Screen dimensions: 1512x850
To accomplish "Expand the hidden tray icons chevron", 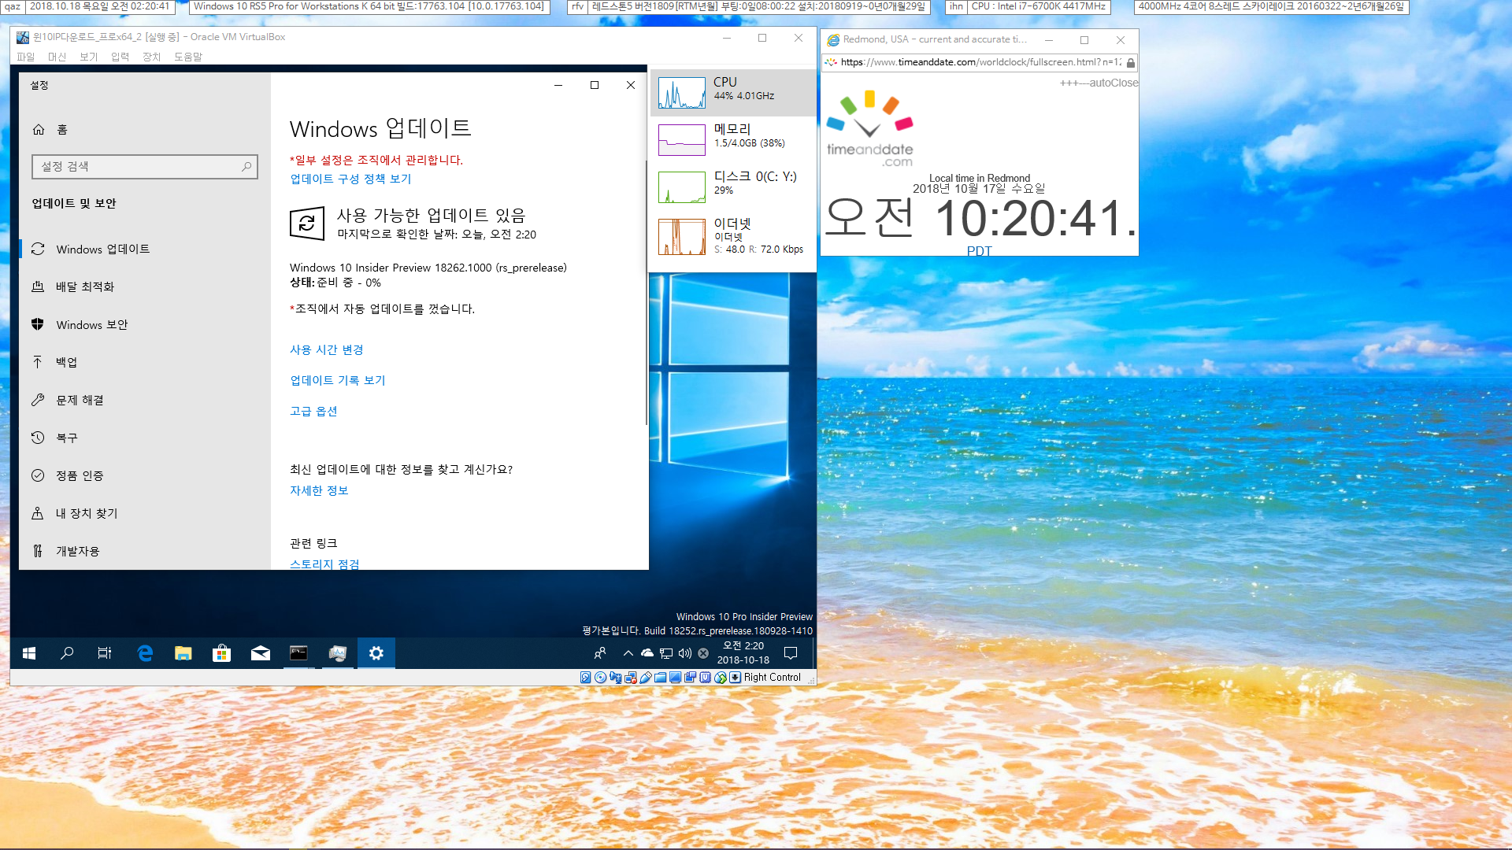I will tap(628, 653).
